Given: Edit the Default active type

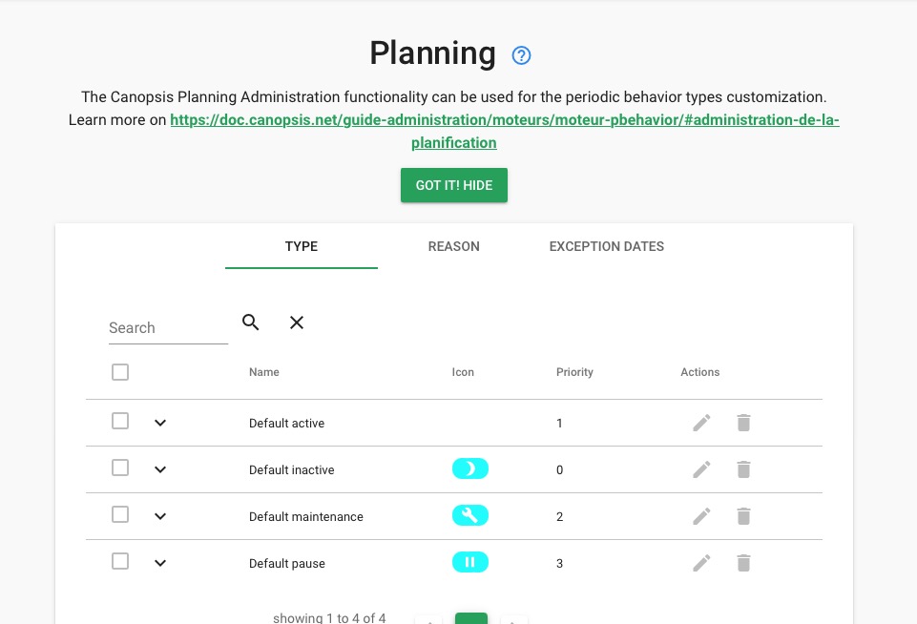Looking at the screenshot, I should click(x=701, y=422).
